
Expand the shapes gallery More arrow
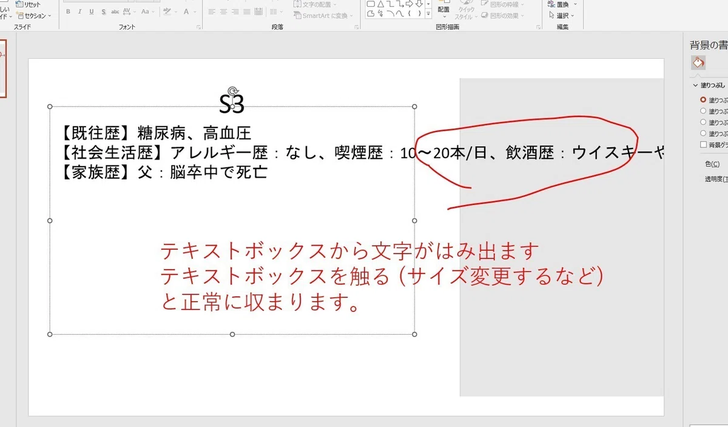coord(428,15)
